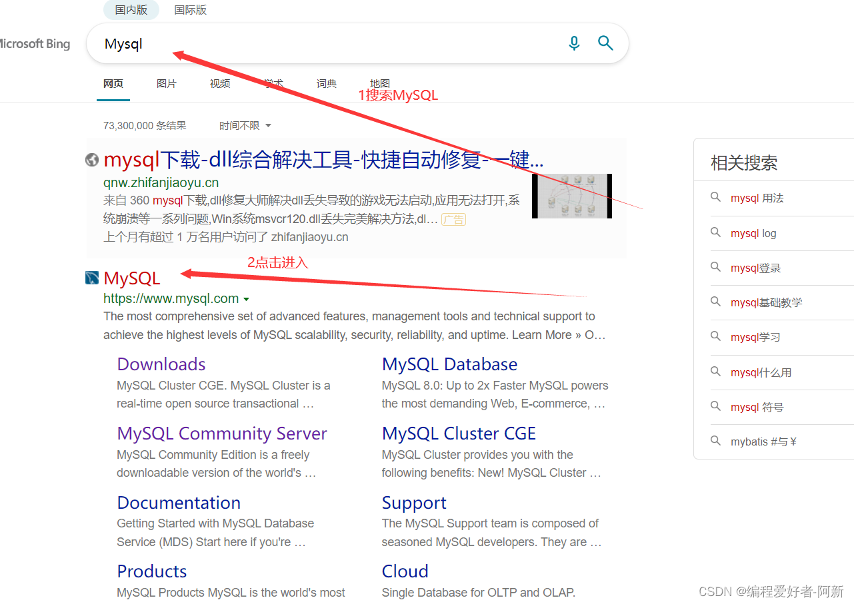854x604 pixels.
Task: Click the thumbnail image in the ad result
Action: coord(571,196)
